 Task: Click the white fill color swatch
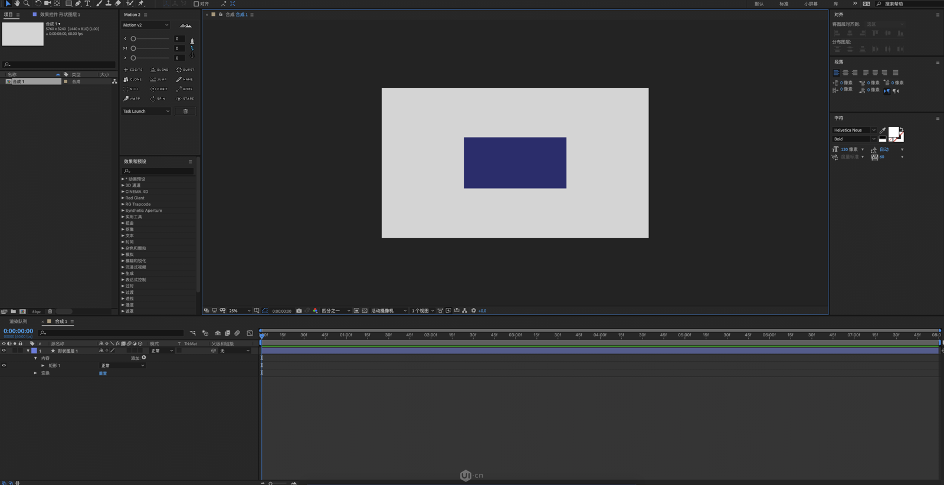[893, 132]
